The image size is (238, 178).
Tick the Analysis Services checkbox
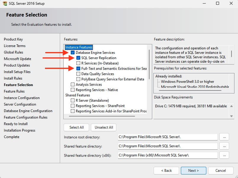point(73,85)
